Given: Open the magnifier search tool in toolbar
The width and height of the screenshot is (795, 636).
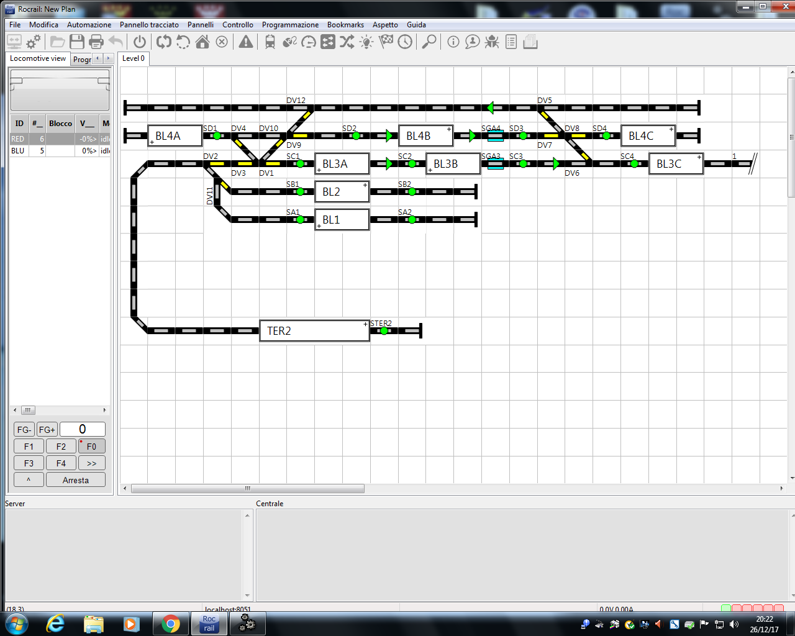Looking at the screenshot, I should (x=429, y=42).
